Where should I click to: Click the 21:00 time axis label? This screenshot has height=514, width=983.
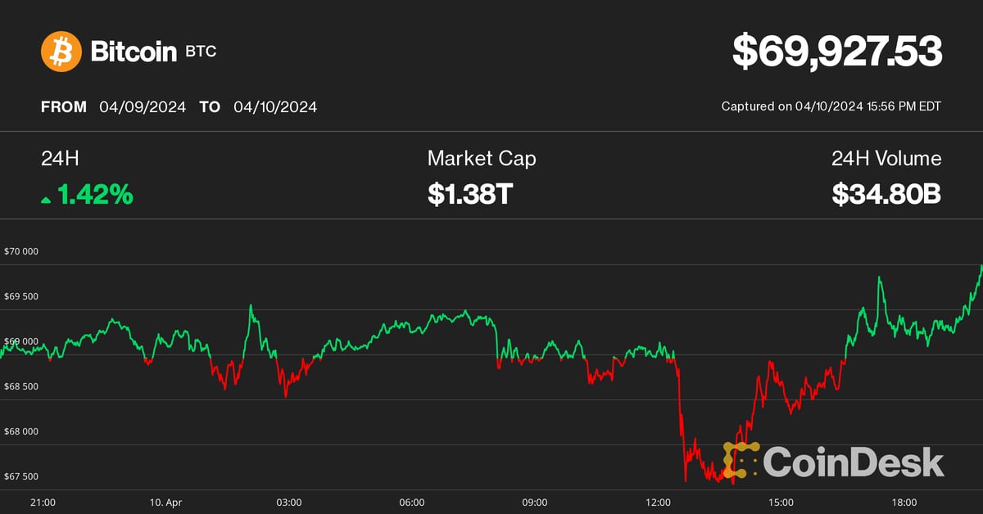[x=42, y=502]
